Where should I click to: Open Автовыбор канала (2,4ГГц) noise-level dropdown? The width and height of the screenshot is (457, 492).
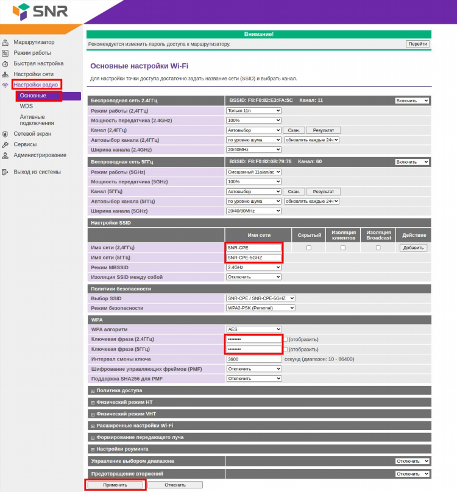(253, 140)
